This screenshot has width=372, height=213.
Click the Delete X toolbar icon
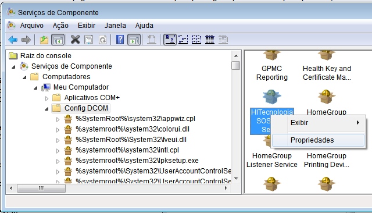(76, 40)
